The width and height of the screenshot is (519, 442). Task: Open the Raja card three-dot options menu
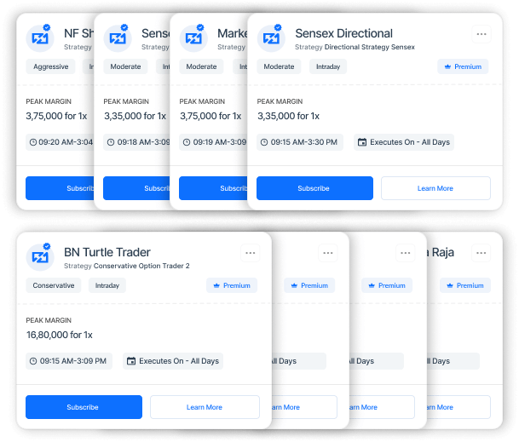(481, 253)
